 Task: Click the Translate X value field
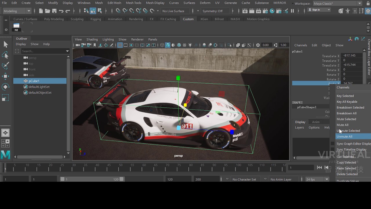click(352, 55)
